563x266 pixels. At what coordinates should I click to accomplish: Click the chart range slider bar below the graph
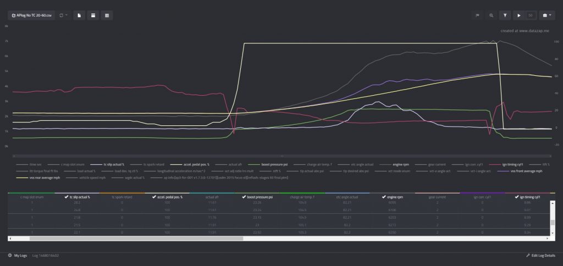tap(282, 156)
